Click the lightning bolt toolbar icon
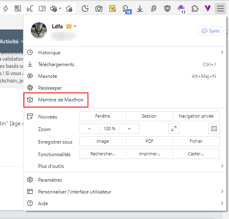The height and width of the screenshot is (219, 229). (6, 9)
